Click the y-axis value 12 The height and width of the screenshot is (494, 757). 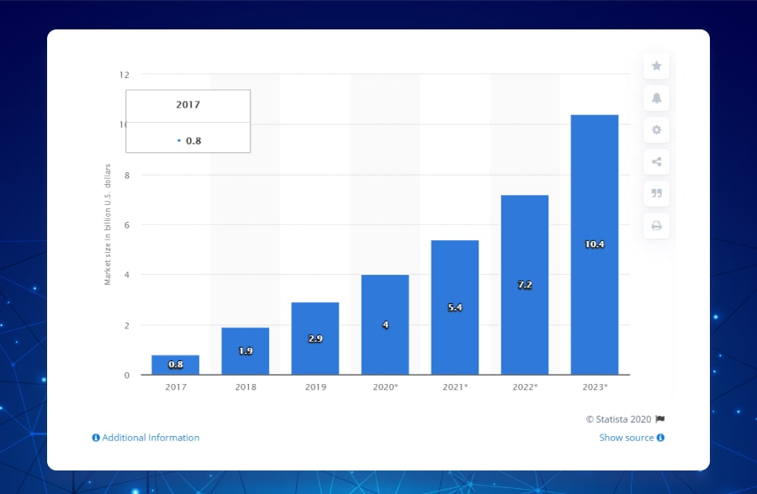pos(124,75)
